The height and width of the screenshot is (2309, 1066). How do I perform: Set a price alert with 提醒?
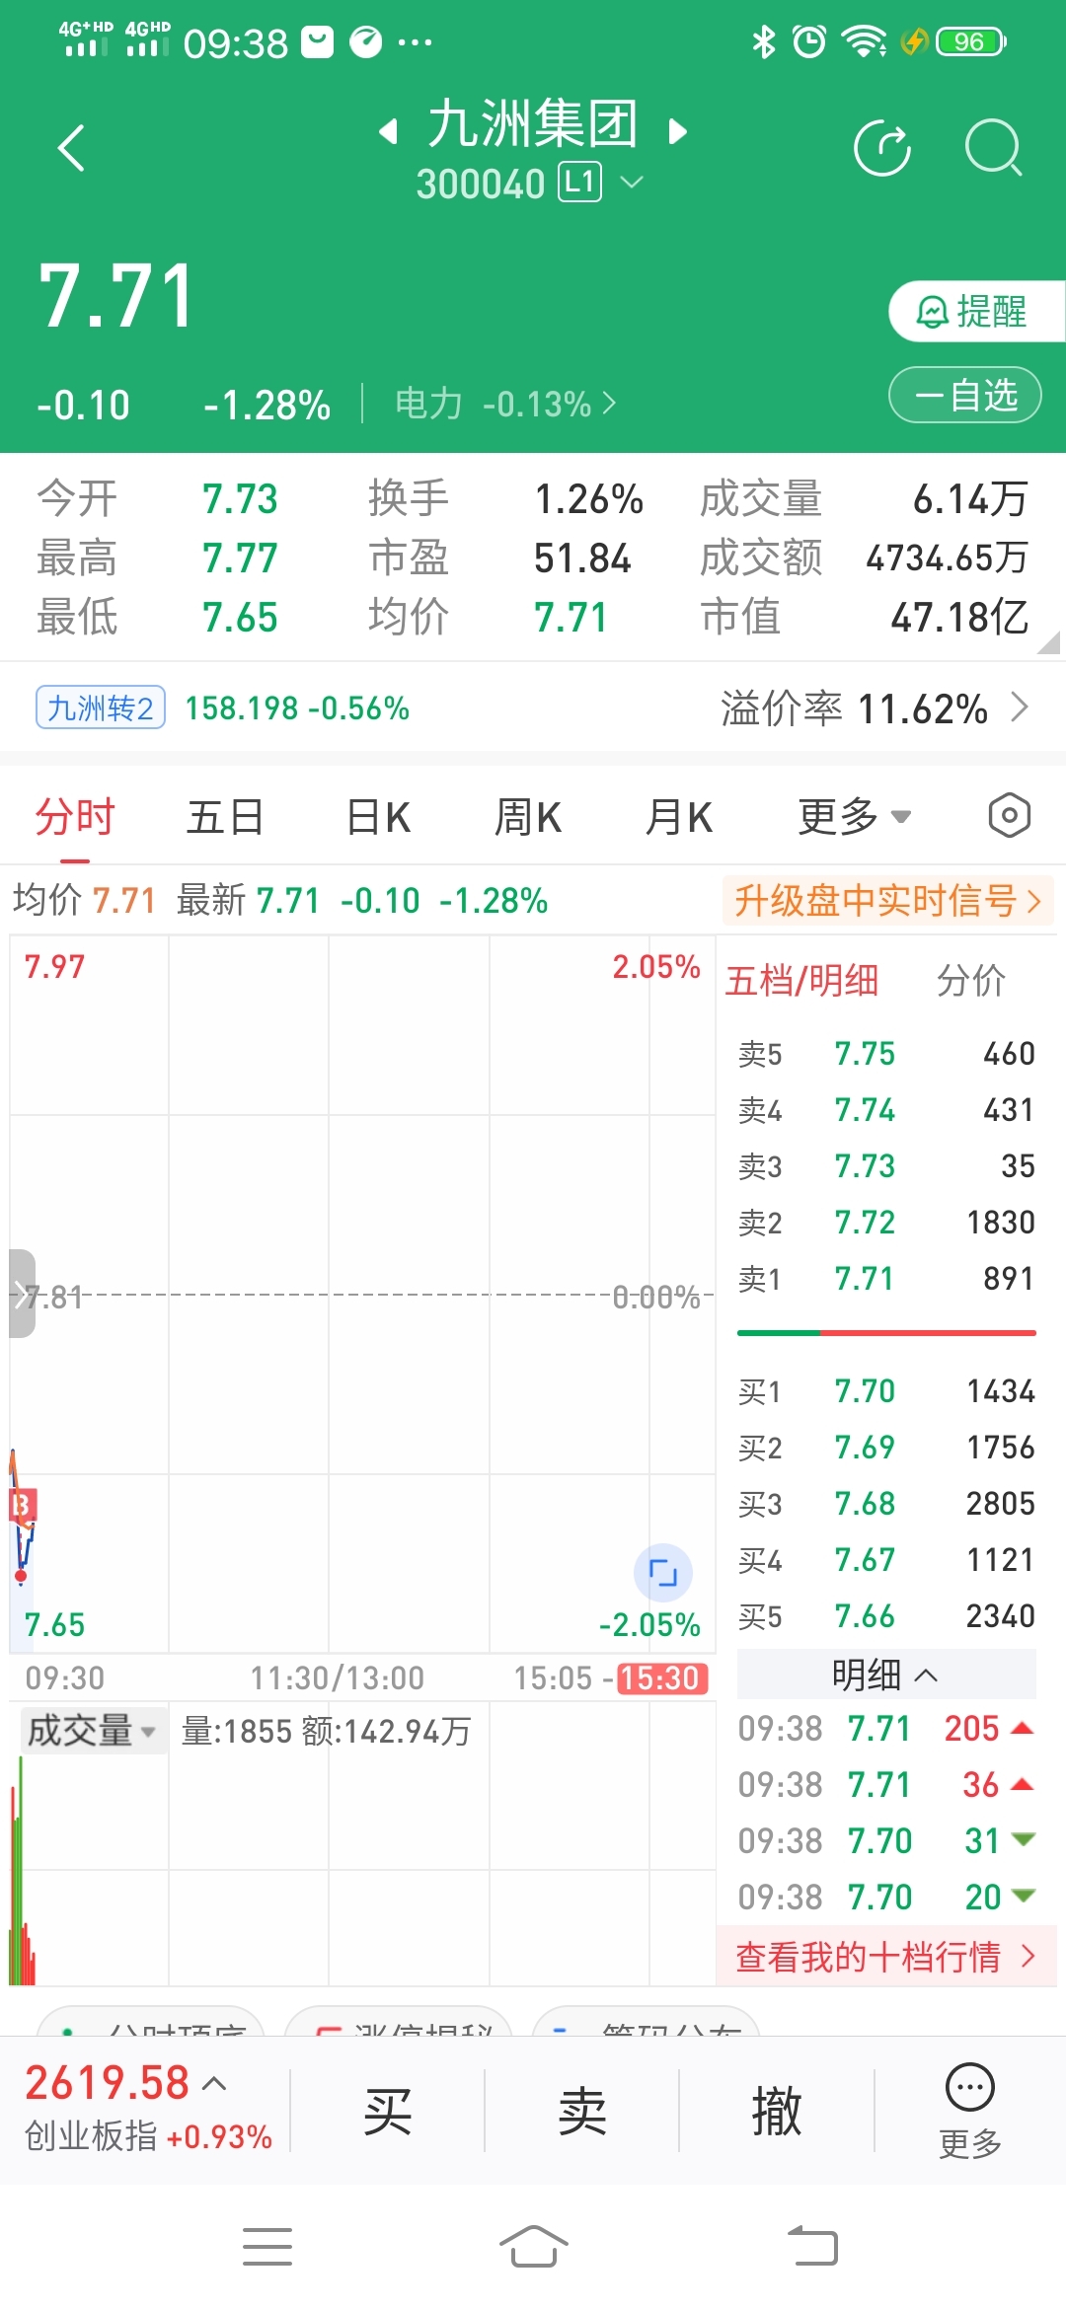point(975,312)
